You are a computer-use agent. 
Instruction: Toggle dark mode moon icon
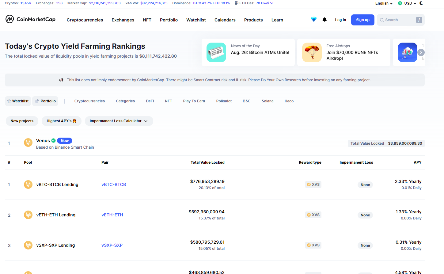[x=421, y=3]
